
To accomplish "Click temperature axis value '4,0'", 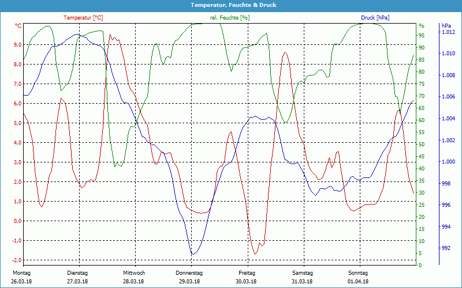I will click(x=18, y=142).
